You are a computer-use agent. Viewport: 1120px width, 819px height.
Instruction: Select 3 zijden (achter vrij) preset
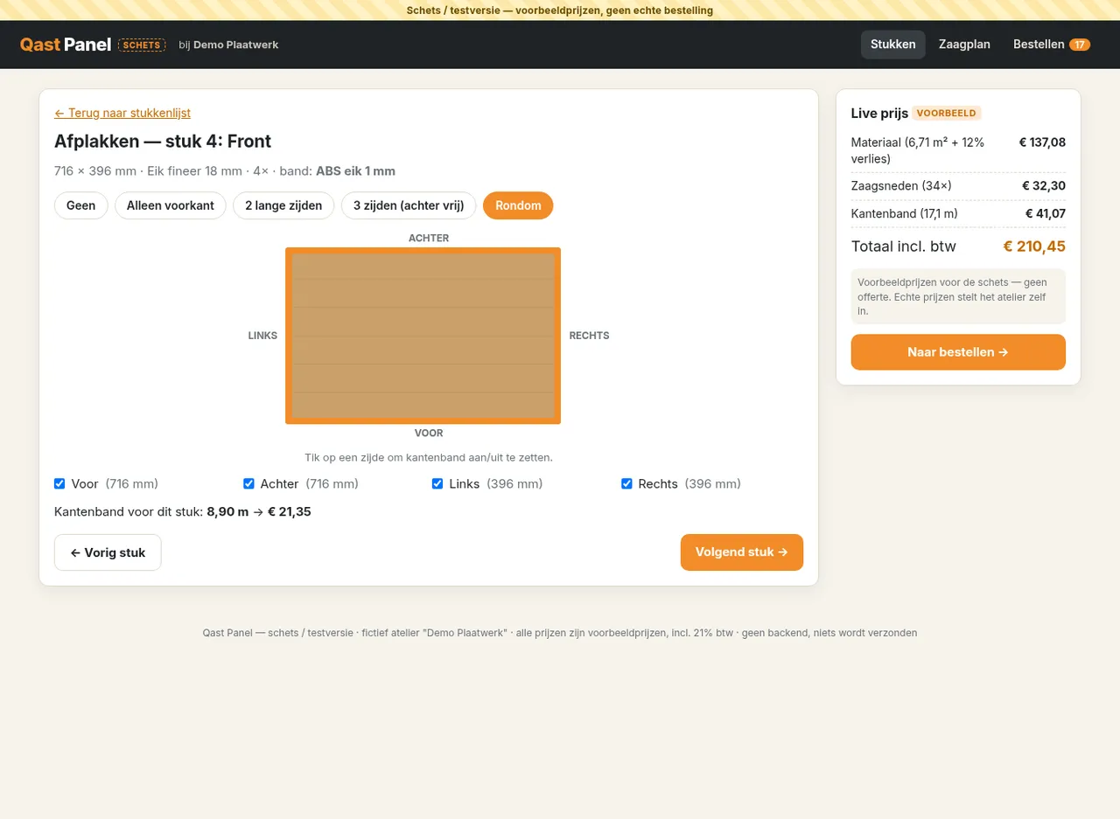pyautogui.click(x=409, y=205)
